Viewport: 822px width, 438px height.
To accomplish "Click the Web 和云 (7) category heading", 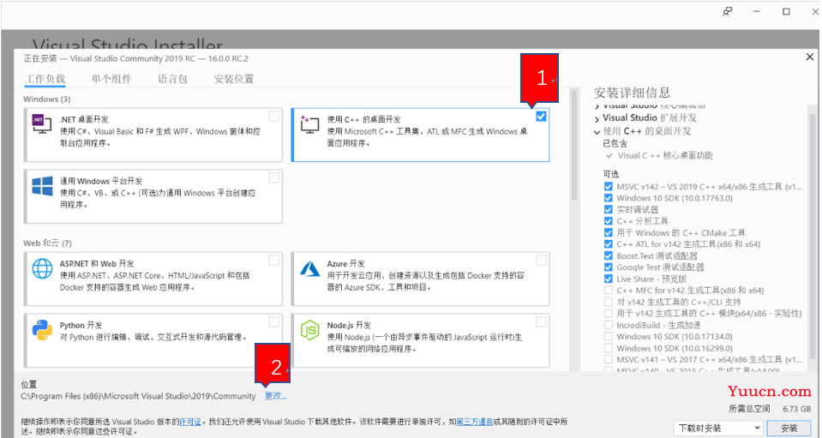I will [47, 243].
